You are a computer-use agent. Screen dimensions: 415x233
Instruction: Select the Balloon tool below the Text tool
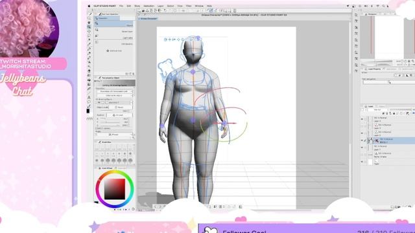click(x=89, y=102)
